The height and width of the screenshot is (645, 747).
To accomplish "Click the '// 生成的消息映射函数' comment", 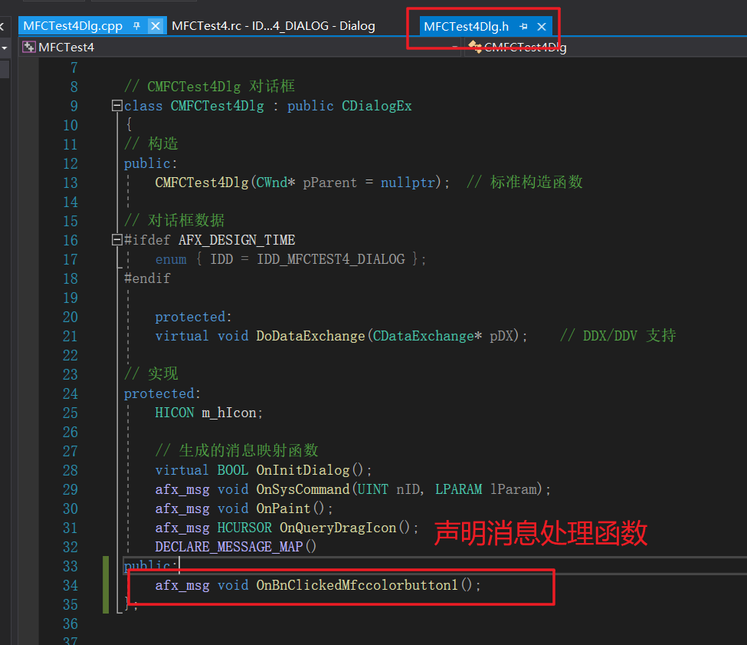I will point(236,450).
